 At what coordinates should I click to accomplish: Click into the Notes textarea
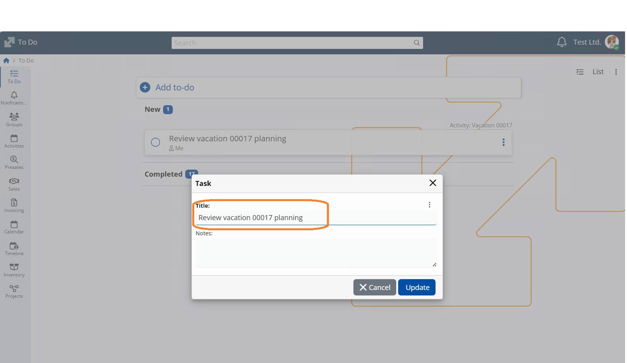pyautogui.click(x=316, y=253)
